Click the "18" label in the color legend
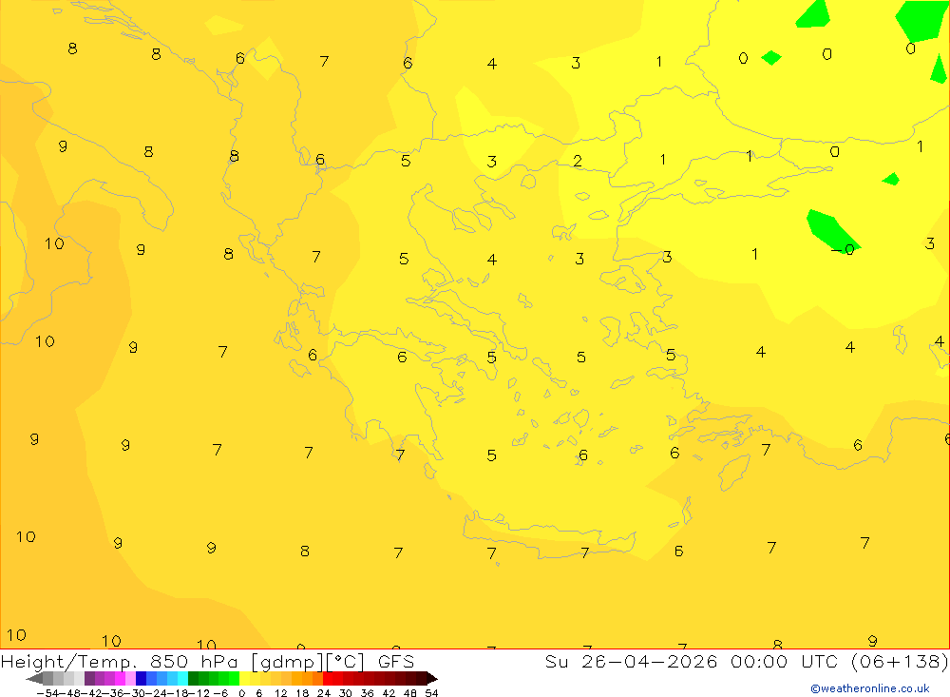950x697 pixels. coord(302,693)
